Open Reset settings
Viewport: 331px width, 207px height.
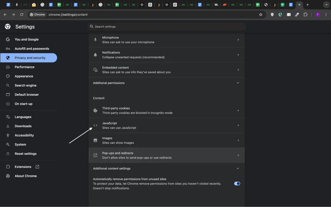tap(25, 153)
